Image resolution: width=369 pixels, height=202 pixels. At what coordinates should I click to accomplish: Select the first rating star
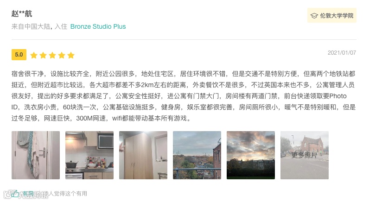[34, 55]
